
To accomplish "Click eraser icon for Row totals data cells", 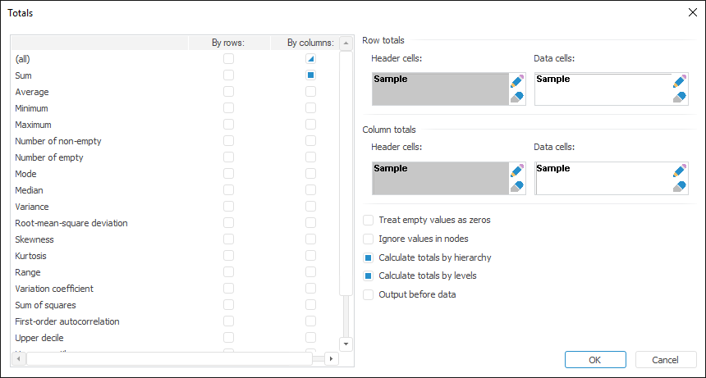I will click(679, 97).
